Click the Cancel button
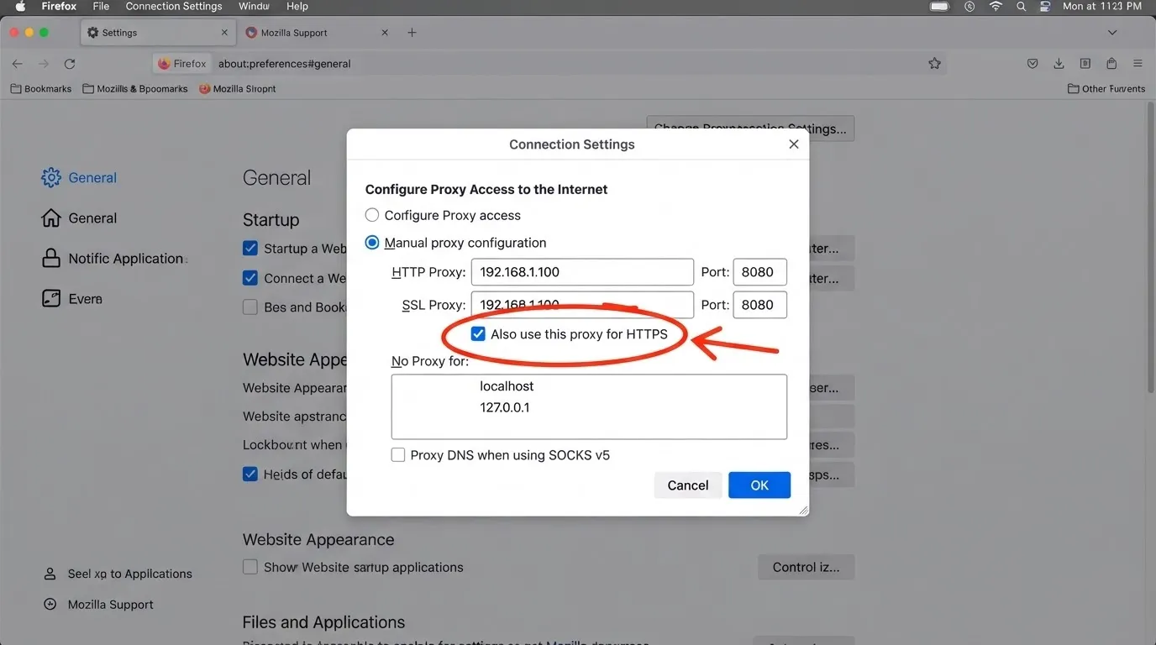 688,485
